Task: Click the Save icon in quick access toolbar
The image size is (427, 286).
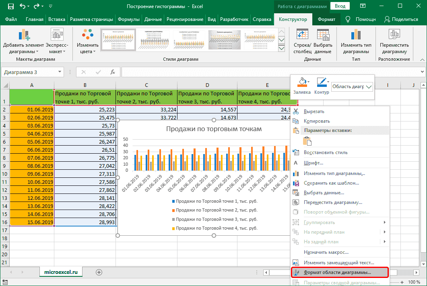Action: click(10, 6)
